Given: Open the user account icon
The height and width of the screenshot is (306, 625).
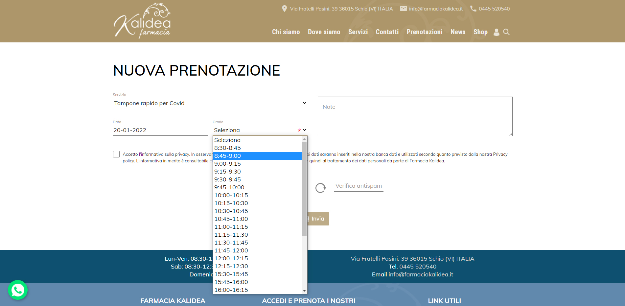Looking at the screenshot, I should tap(496, 32).
